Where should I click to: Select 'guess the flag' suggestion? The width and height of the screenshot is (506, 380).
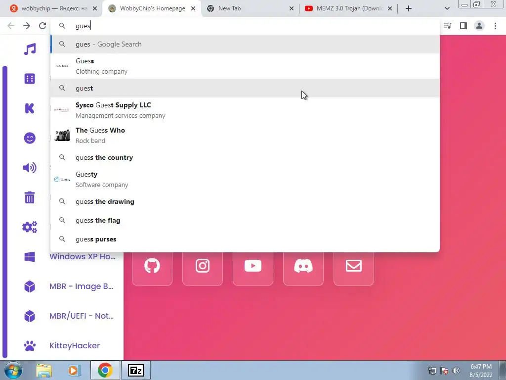click(245, 220)
